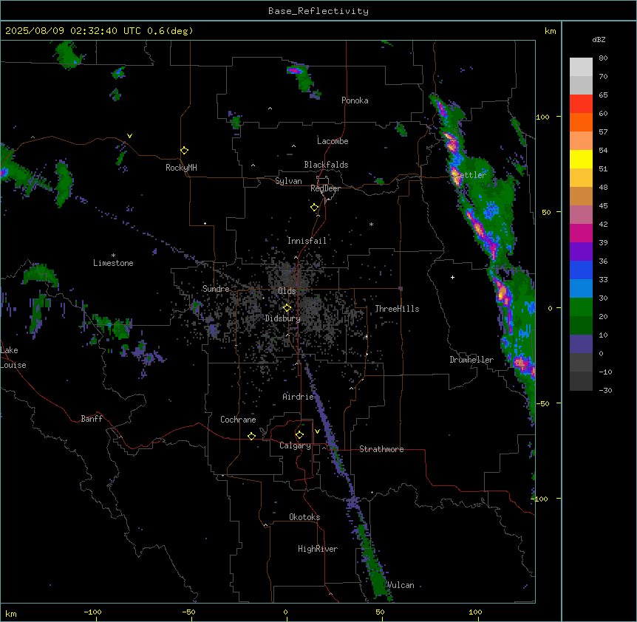Image resolution: width=637 pixels, height=622 pixels.
Task: Click the Cochrane town label
Action: (x=238, y=420)
